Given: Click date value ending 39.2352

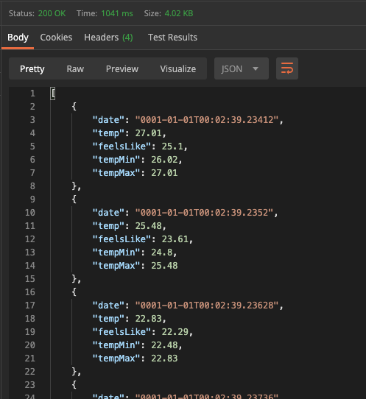Looking at the screenshot, I should click(x=204, y=213).
